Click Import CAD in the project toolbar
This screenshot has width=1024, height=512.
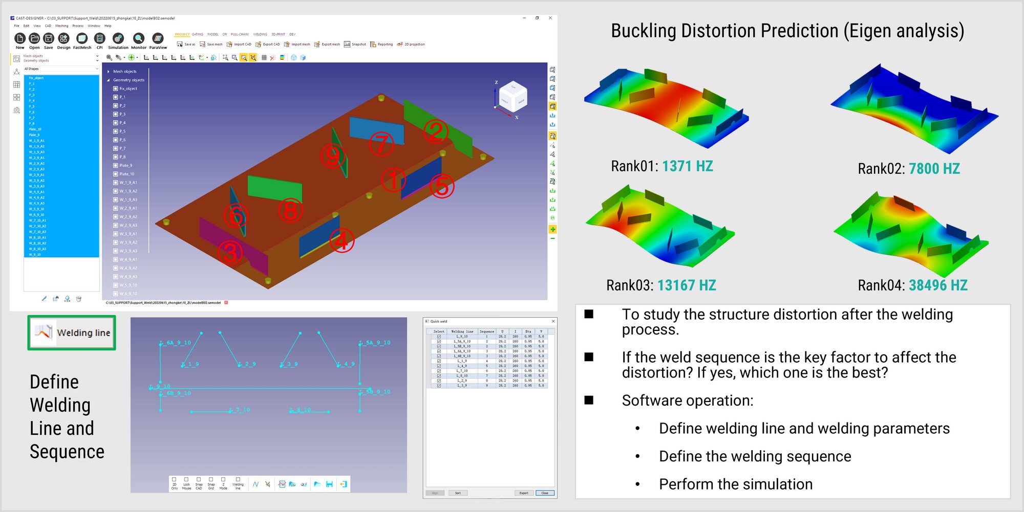pos(229,44)
